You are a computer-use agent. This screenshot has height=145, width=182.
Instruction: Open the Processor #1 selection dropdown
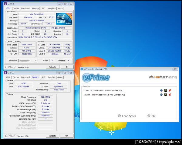(x=28, y=61)
